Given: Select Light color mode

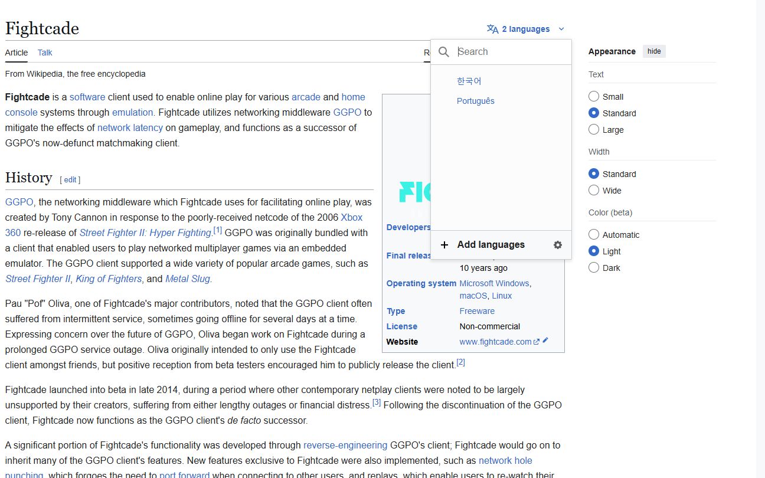Looking at the screenshot, I should 594,251.
